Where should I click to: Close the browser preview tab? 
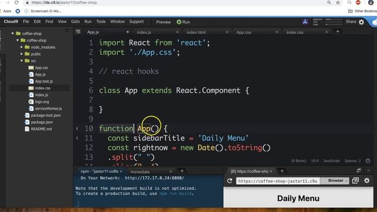[x=271, y=171]
